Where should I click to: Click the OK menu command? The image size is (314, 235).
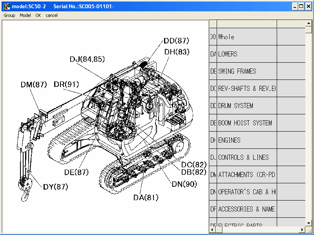pyautogui.click(x=38, y=15)
